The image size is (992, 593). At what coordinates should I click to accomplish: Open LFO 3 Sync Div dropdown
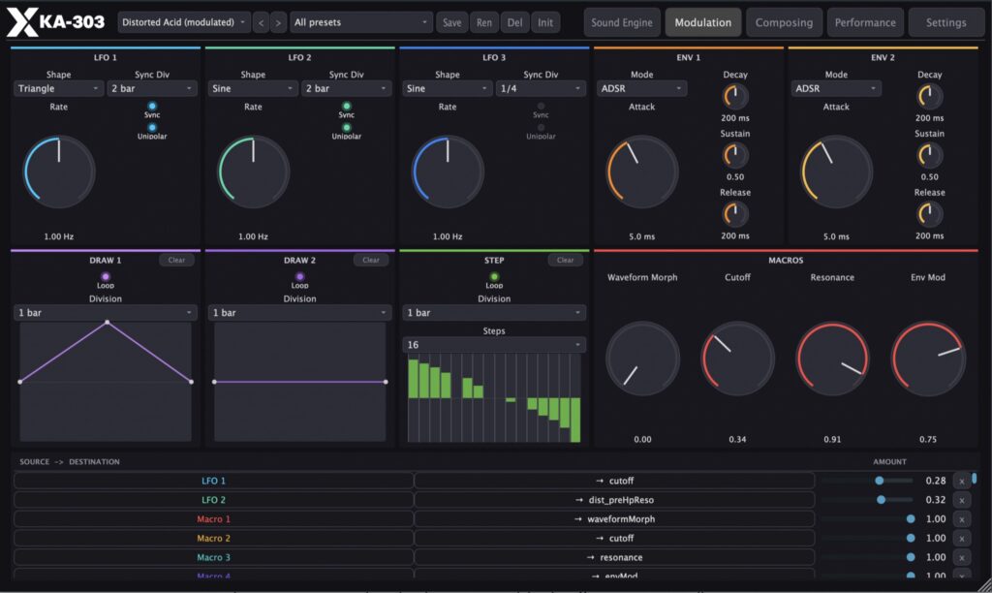point(541,88)
